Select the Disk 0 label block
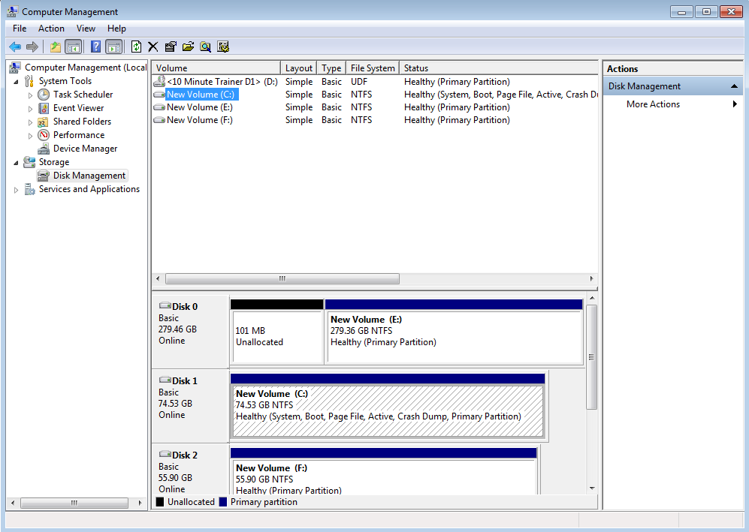This screenshot has height=532, width=749. coord(191,332)
